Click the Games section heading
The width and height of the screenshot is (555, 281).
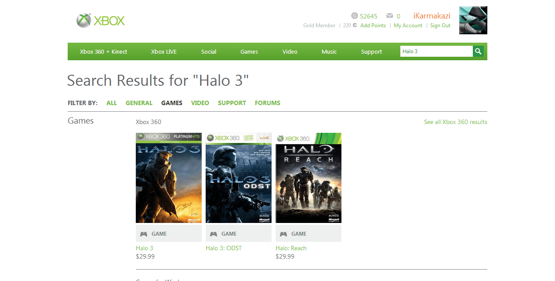click(x=81, y=121)
